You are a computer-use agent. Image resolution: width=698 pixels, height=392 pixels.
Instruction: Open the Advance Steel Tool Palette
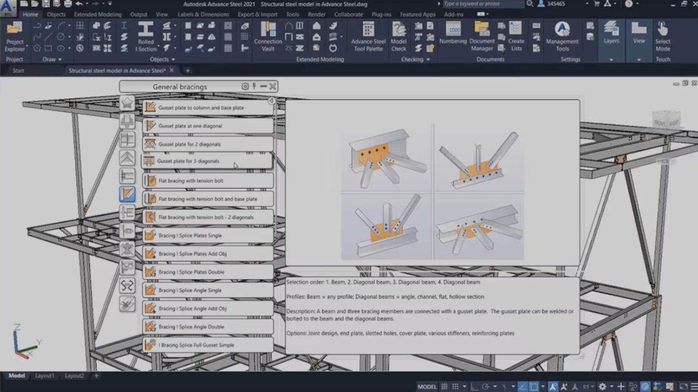coord(368,37)
